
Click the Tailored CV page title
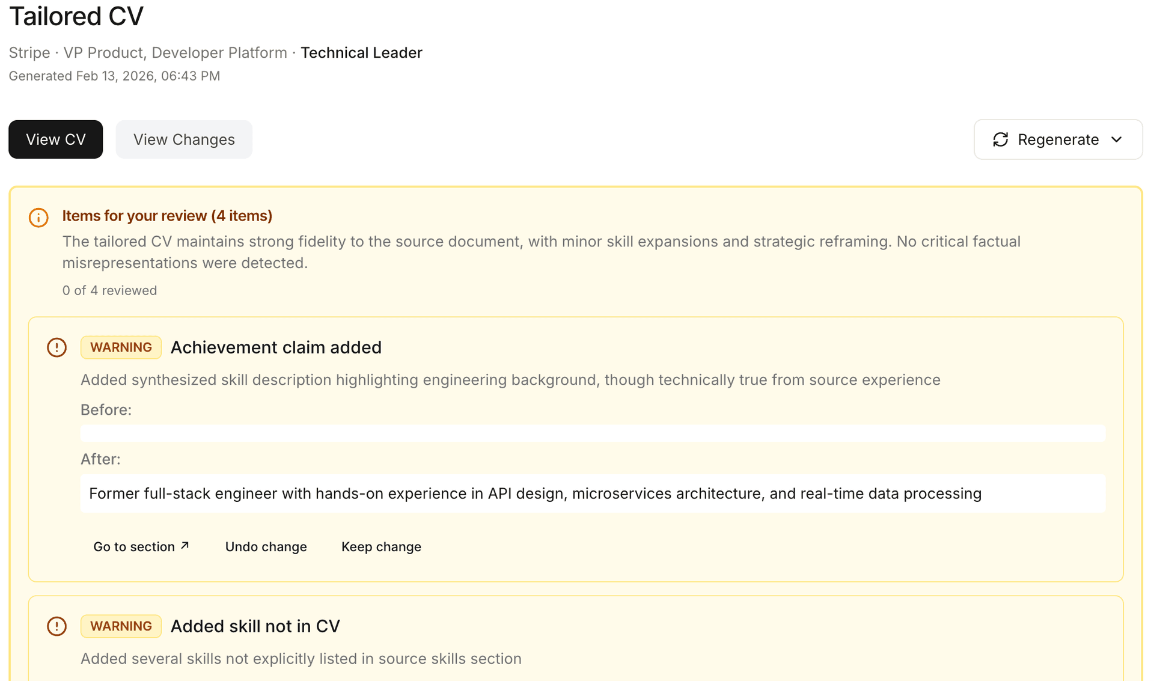(76, 16)
